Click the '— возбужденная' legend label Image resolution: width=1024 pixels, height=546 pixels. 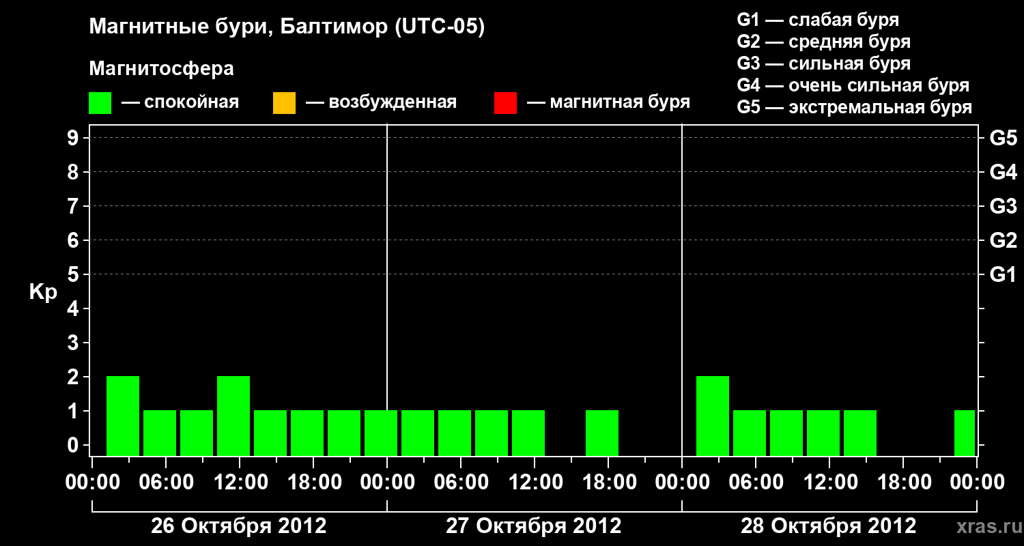click(381, 102)
